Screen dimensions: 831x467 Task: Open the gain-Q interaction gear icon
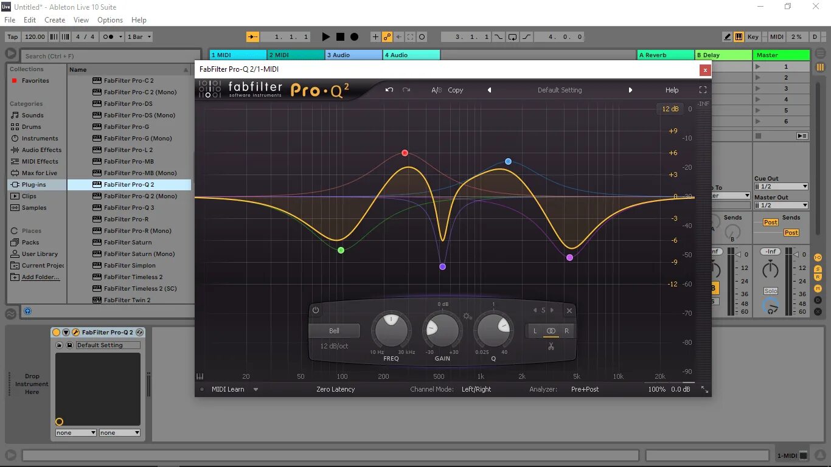click(467, 316)
